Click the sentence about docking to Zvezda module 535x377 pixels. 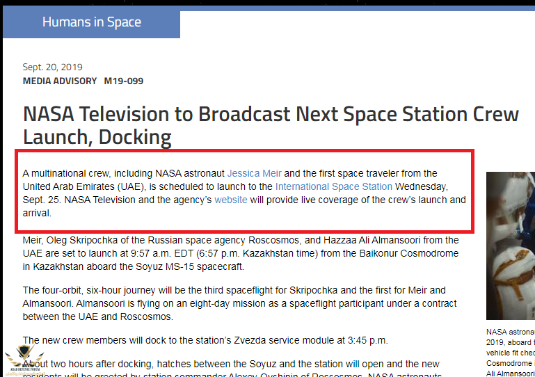(x=205, y=341)
